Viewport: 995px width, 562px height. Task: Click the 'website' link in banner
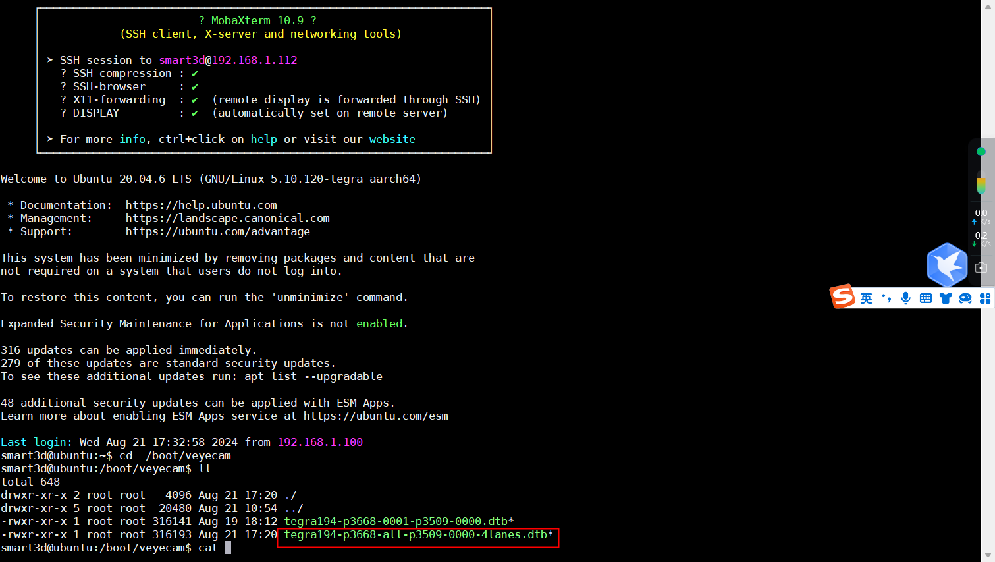tap(392, 139)
